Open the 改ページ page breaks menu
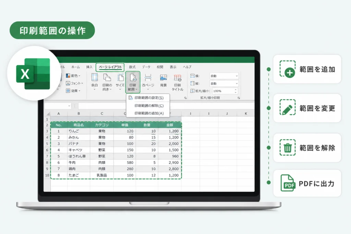The width and height of the screenshot is (351, 234). [148, 82]
